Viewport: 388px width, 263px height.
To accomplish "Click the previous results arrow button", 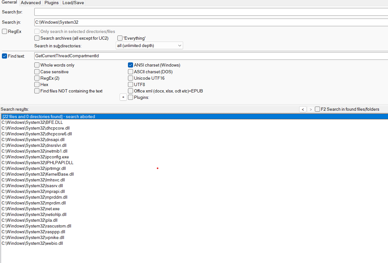I will 303,109.
